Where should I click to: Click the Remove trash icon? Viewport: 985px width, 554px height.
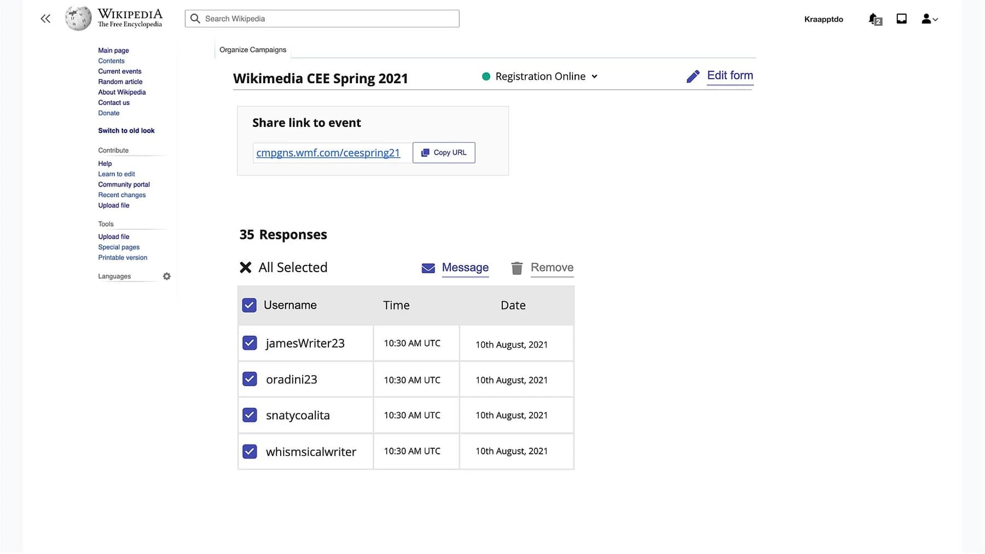(x=517, y=268)
